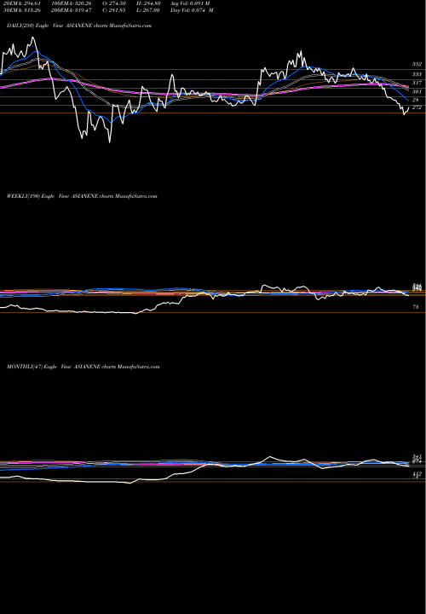Viewport: 426px width, 614px height.
Task: Select the 50EMA value in the header
Action: click(x=20, y=10)
